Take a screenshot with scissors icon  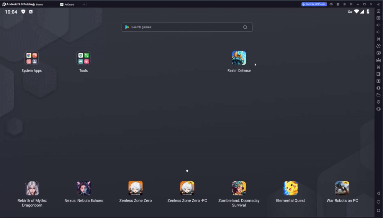coord(378,67)
